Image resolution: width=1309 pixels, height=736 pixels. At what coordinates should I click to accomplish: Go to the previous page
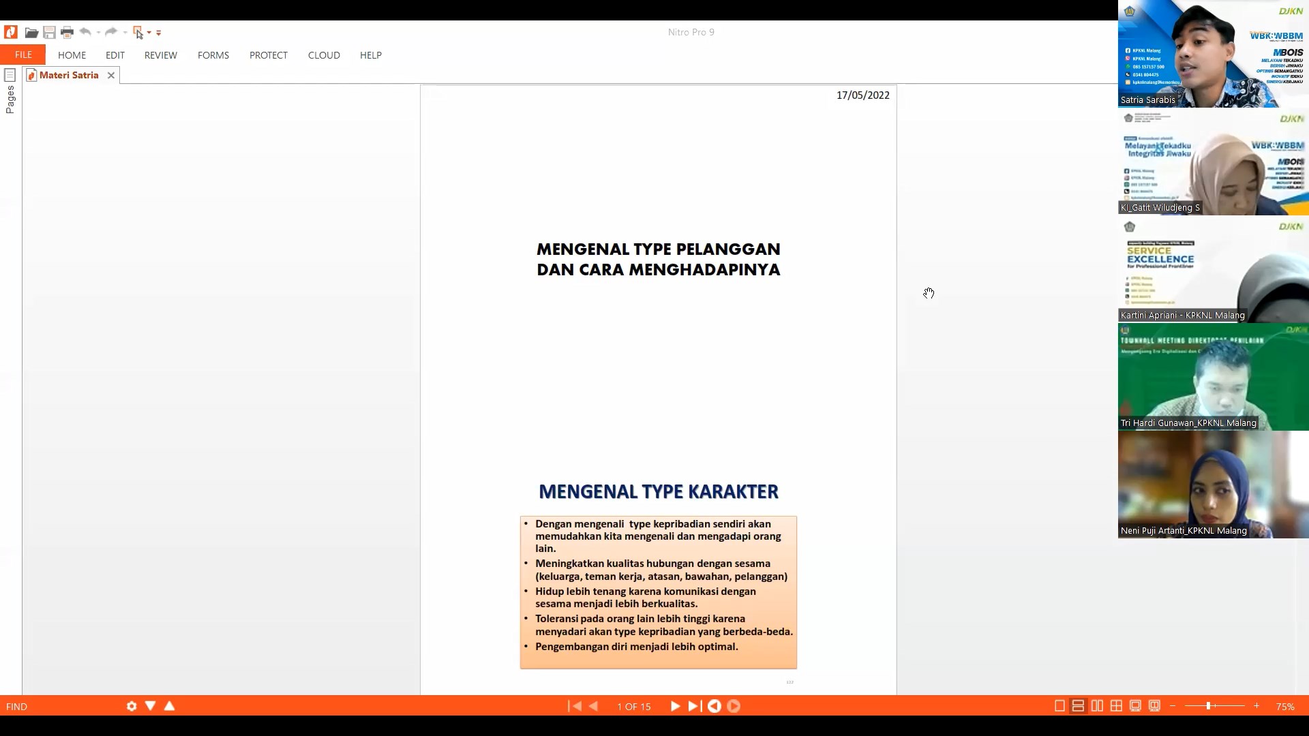tap(593, 706)
